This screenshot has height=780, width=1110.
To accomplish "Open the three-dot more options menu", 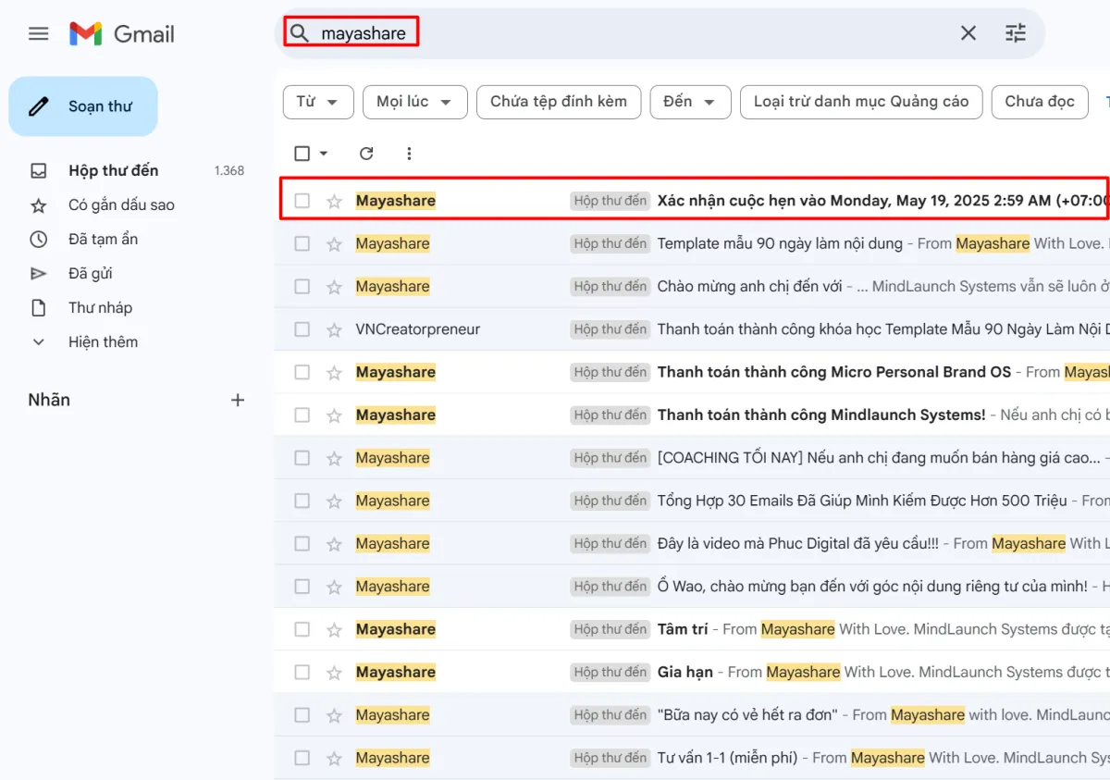I will click(409, 154).
